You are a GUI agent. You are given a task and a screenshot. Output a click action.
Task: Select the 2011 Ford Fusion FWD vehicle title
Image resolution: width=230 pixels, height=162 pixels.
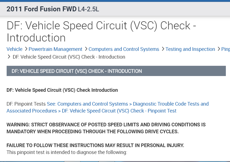point(42,9)
